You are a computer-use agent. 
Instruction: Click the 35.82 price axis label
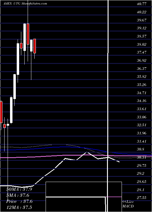click(142, 77)
